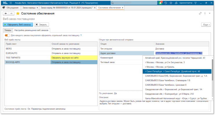Viewport: 215px width, 115px height.
Task: Open the Товары tab
Action: pos(8,30)
